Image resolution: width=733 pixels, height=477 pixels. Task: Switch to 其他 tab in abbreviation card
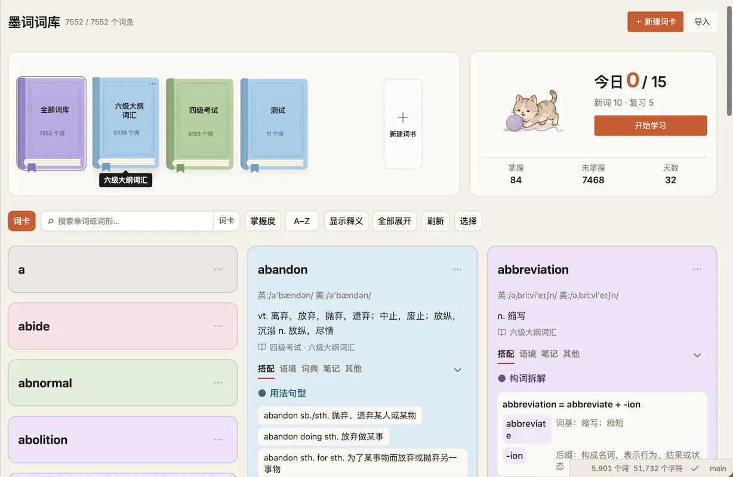click(571, 354)
